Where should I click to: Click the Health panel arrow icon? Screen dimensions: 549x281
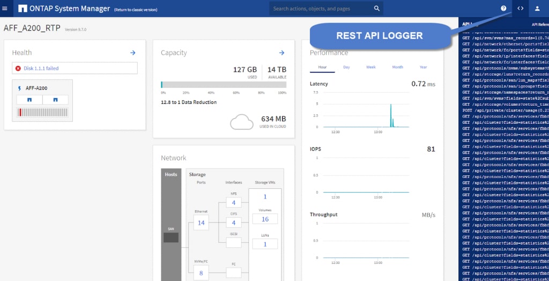tap(132, 53)
